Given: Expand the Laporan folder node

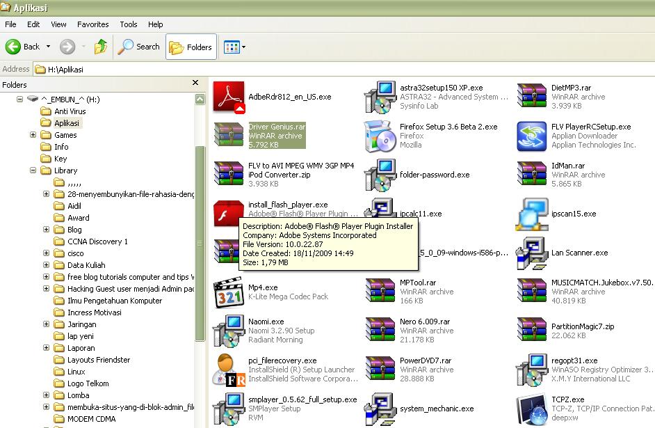Looking at the screenshot, I should point(47,347).
